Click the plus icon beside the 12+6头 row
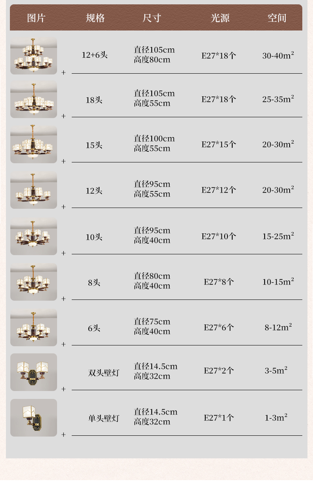 tap(63, 73)
